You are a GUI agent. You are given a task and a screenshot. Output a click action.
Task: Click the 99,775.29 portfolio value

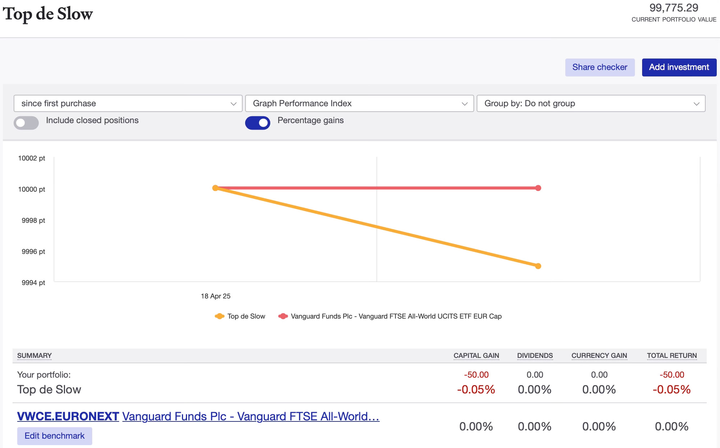pyautogui.click(x=674, y=8)
